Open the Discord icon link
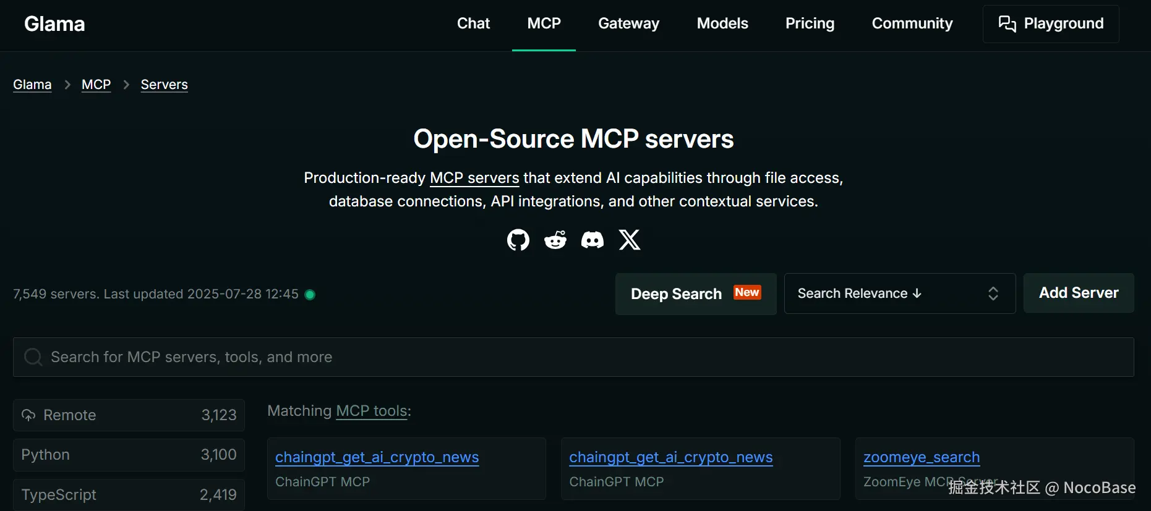The height and width of the screenshot is (511, 1151). (x=593, y=240)
